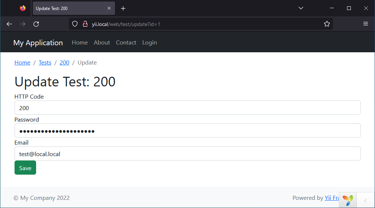The image size is (375, 208).
Task: Focus the HTTP Code input field
Action: (188, 108)
